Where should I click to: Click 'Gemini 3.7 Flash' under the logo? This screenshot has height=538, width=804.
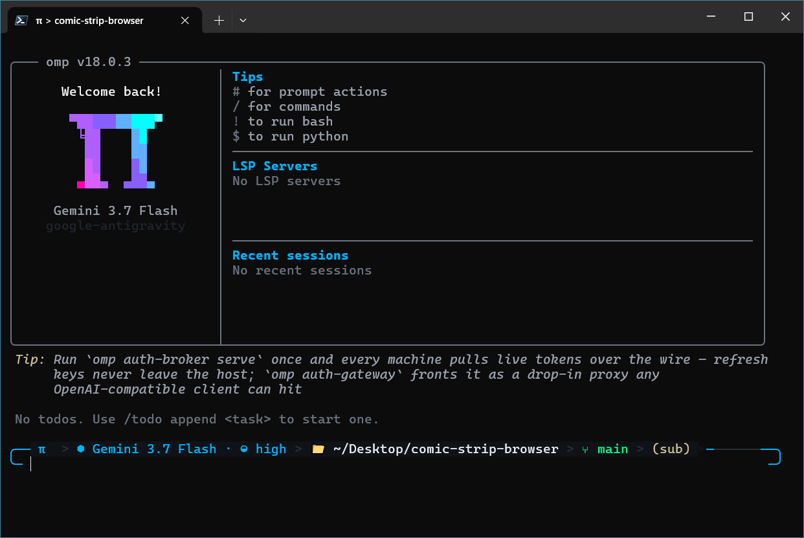(x=115, y=210)
